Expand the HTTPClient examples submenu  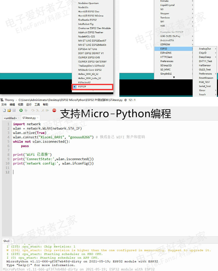coord(174,57)
